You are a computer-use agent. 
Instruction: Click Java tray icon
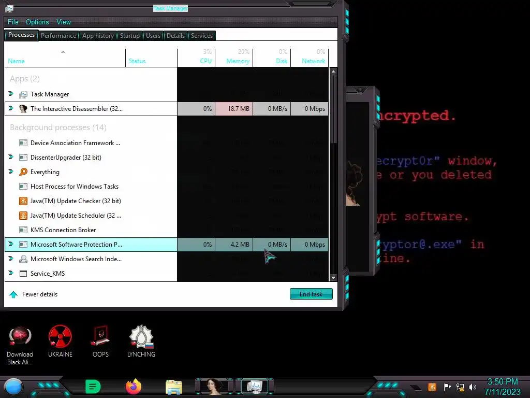(432, 387)
